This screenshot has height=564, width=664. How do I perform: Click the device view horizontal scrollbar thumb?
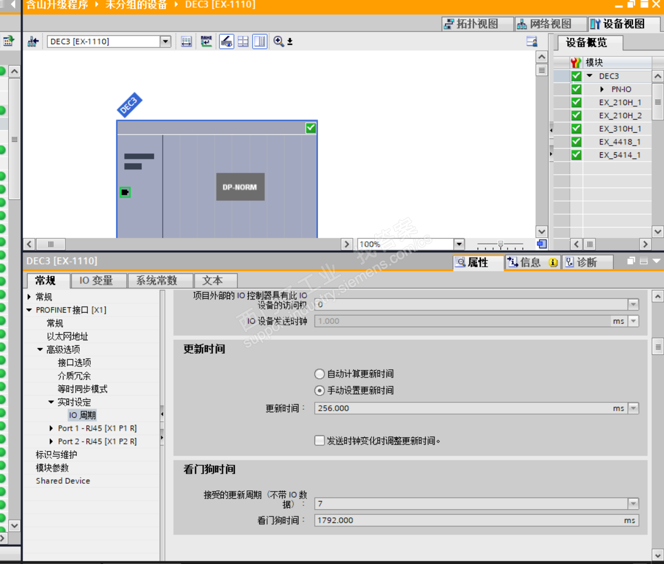[x=51, y=244]
